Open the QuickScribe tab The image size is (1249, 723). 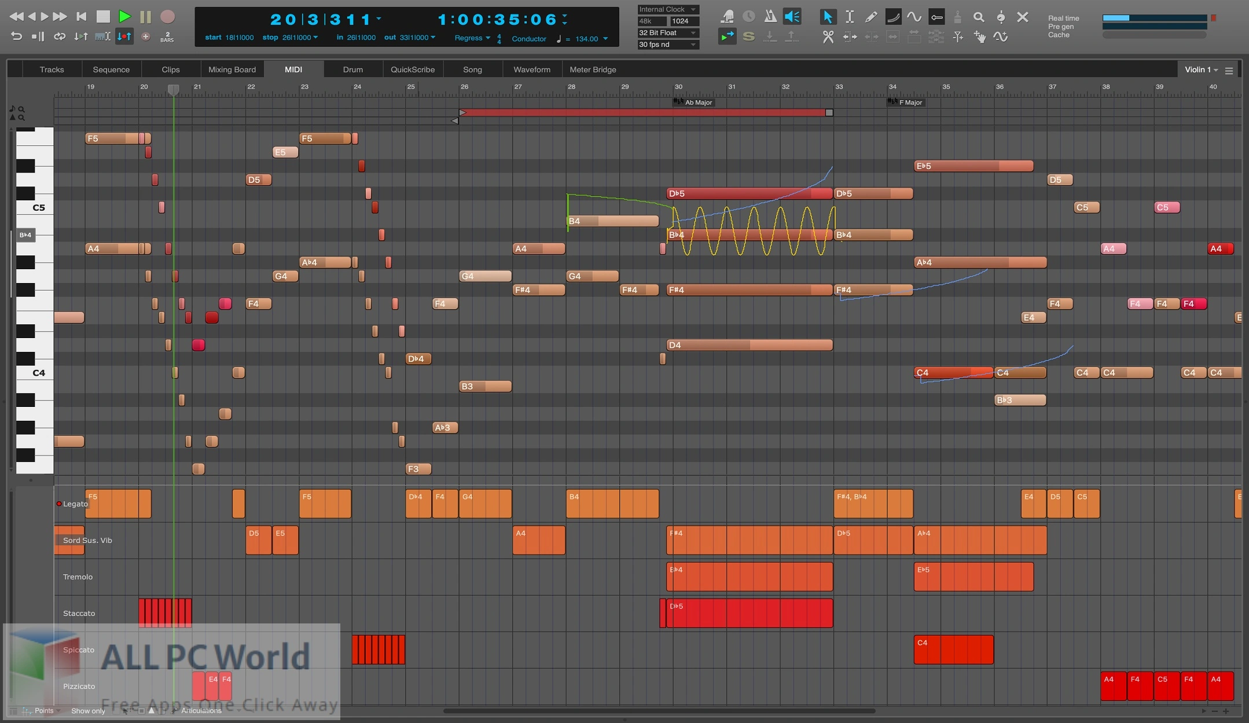pyautogui.click(x=412, y=69)
